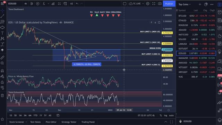Sort watchlist by Chg% column header
The image size is (222, 125).
tap(212, 10)
